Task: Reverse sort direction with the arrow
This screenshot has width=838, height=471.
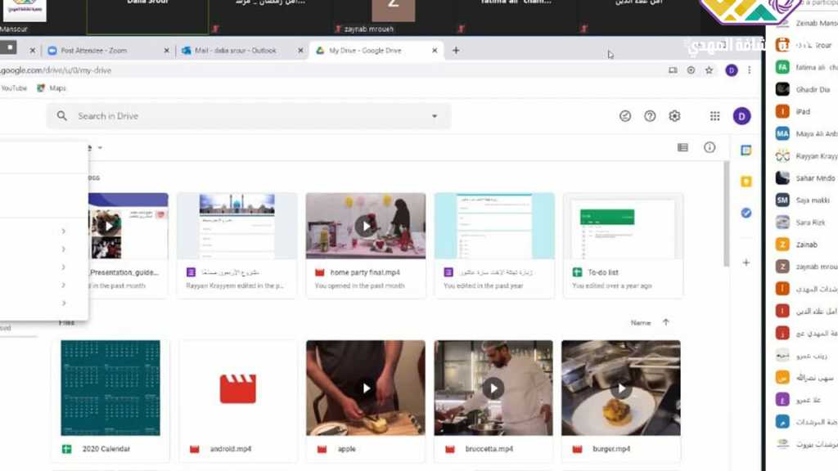Action: click(x=665, y=323)
